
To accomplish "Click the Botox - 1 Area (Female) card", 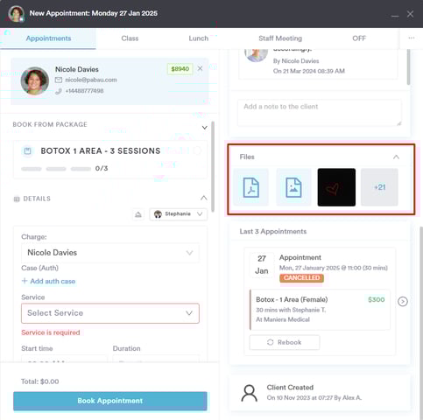I will tap(320, 310).
